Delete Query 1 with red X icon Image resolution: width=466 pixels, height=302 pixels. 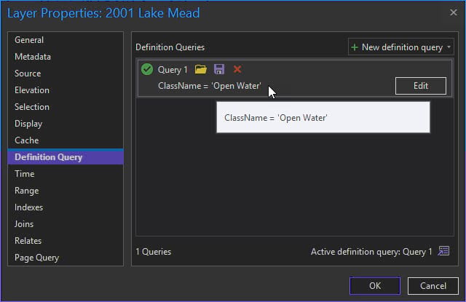pyautogui.click(x=237, y=70)
